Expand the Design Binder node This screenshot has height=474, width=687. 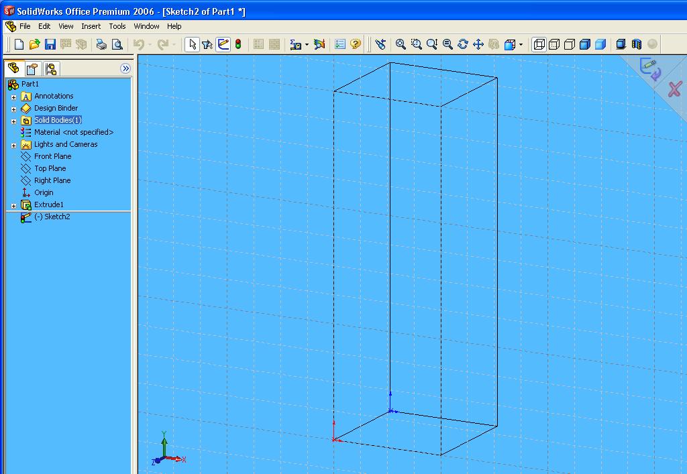click(13, 109)
